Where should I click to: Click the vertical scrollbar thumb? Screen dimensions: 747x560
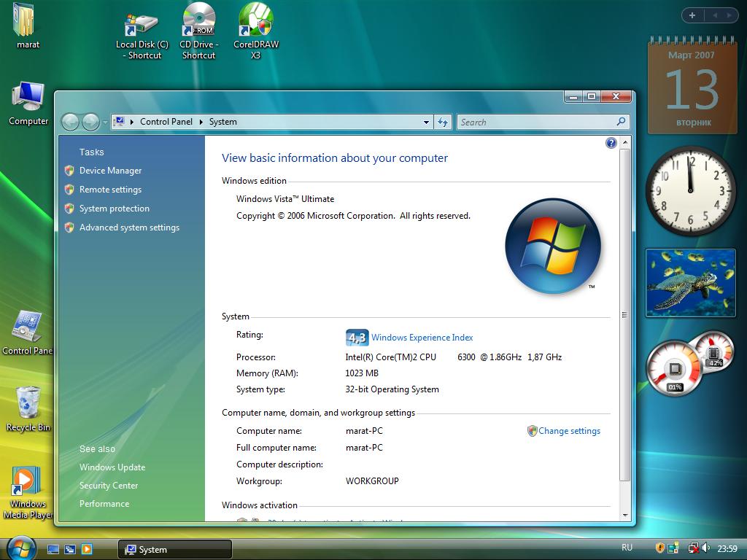point(625,315)
